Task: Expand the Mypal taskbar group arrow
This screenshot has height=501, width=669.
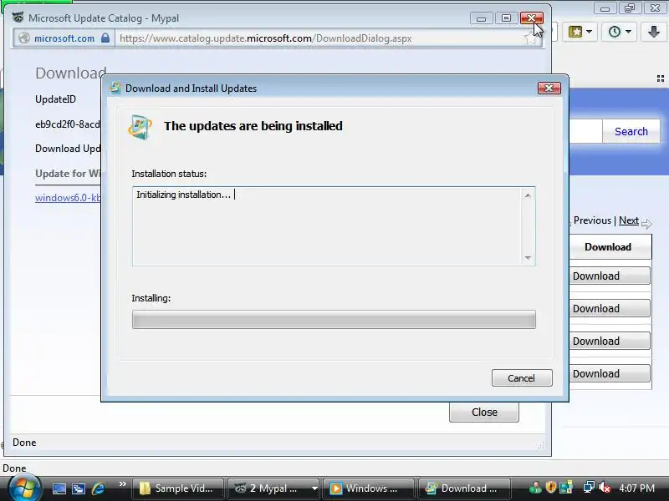Action: 314,488
